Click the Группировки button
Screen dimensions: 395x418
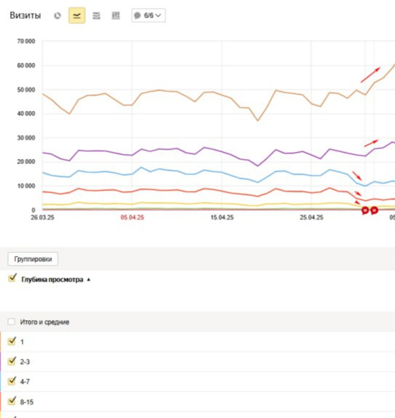[33, 259]
